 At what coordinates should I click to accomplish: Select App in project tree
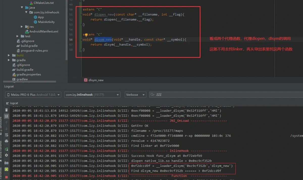point(41,17)
